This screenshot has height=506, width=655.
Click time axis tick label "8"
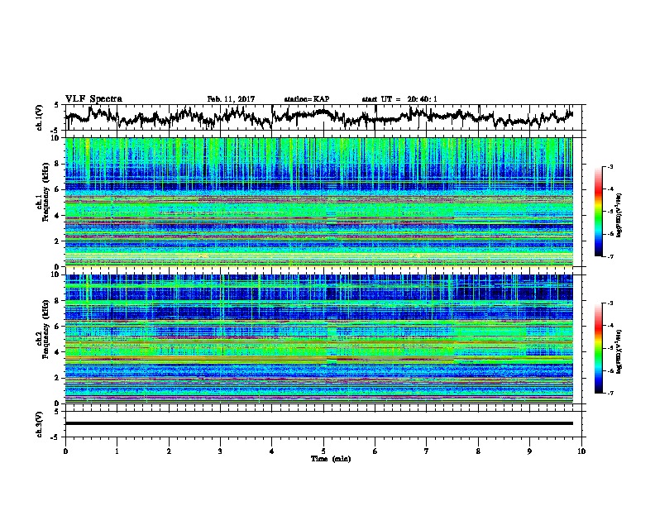pos(478,451)
